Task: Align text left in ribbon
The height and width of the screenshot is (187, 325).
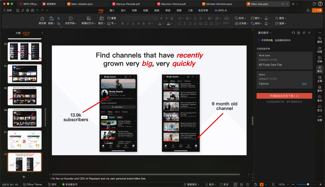Action: (179, 23)
